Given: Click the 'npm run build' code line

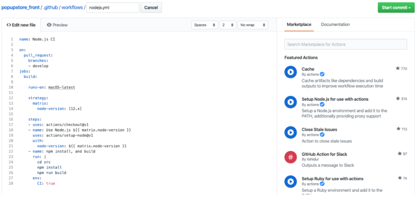Looking at the screenshot, I should (52, 173).
